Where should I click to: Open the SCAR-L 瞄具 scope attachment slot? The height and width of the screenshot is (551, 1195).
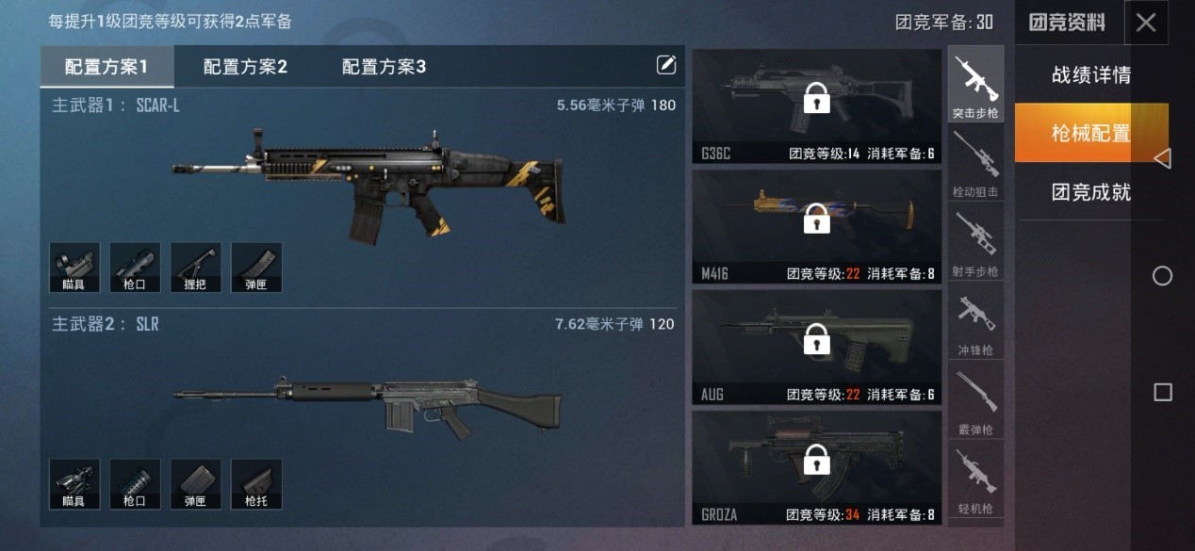pos(74,267)
